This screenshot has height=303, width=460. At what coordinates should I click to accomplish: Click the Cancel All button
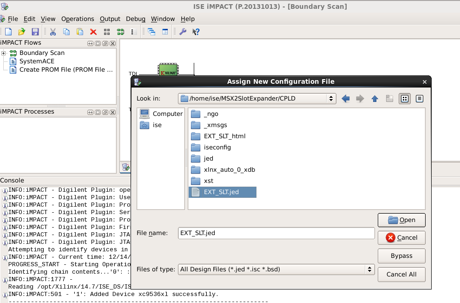point(401,274)
